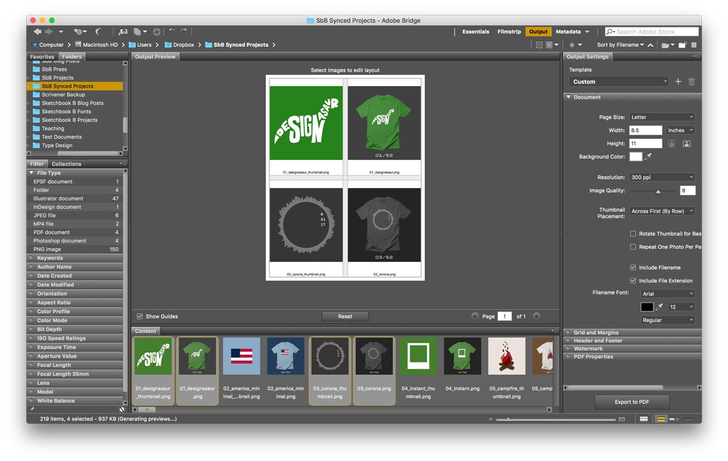This screenshot has height=461, width=728.
Task: Switch to the Metadata workspace
Action: (x=568, y=32)
